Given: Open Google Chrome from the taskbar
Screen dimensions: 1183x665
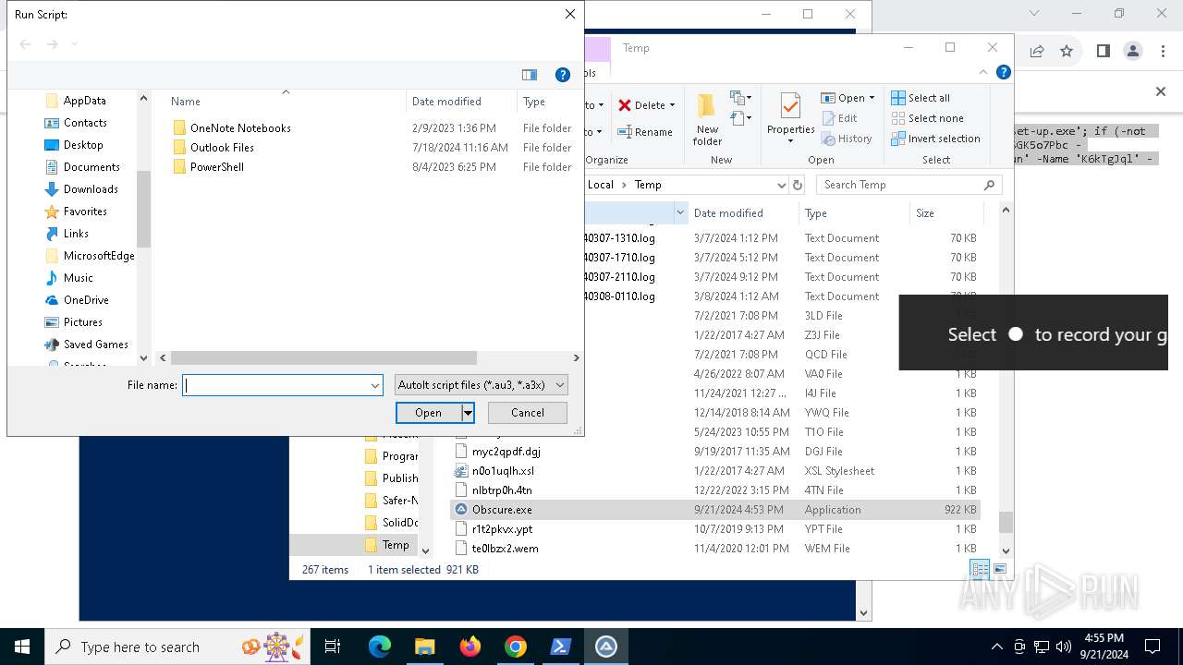Looking at the screenshot, I should click(516, 647).
